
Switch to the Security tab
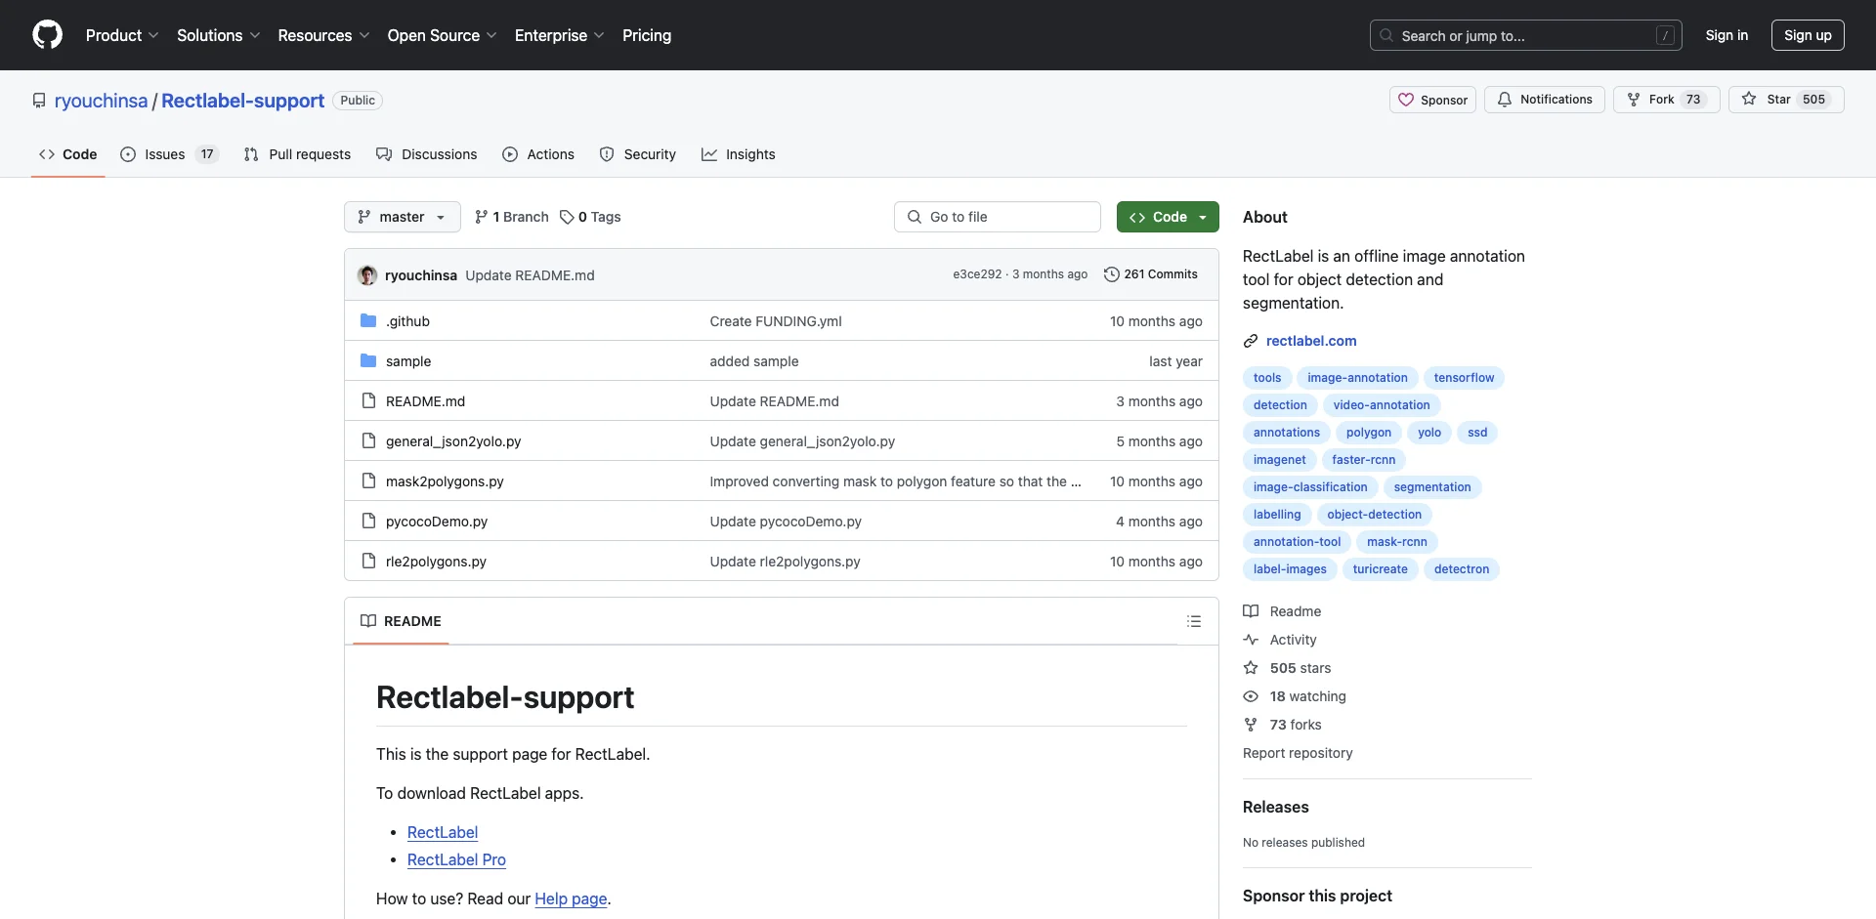[x=638, y=154]
